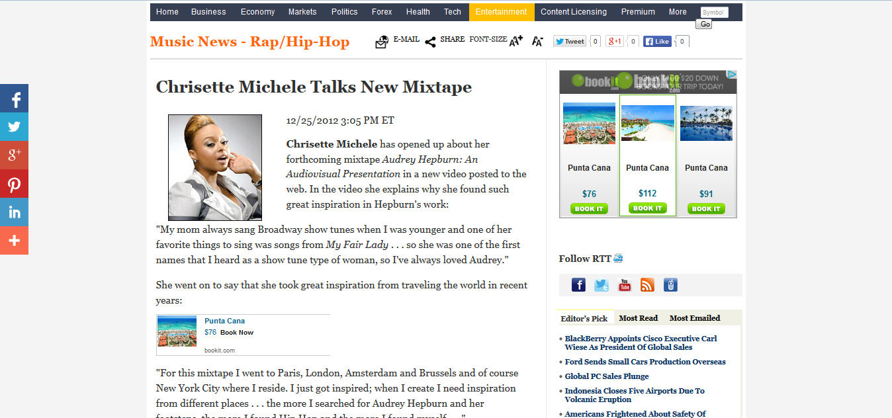
Task: Click the Tweet button
Action: [x=570, y=41]
